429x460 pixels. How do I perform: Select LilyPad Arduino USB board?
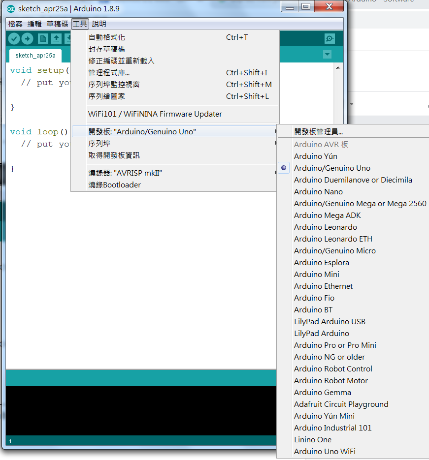pyautogui.click(x=353, y=322)
